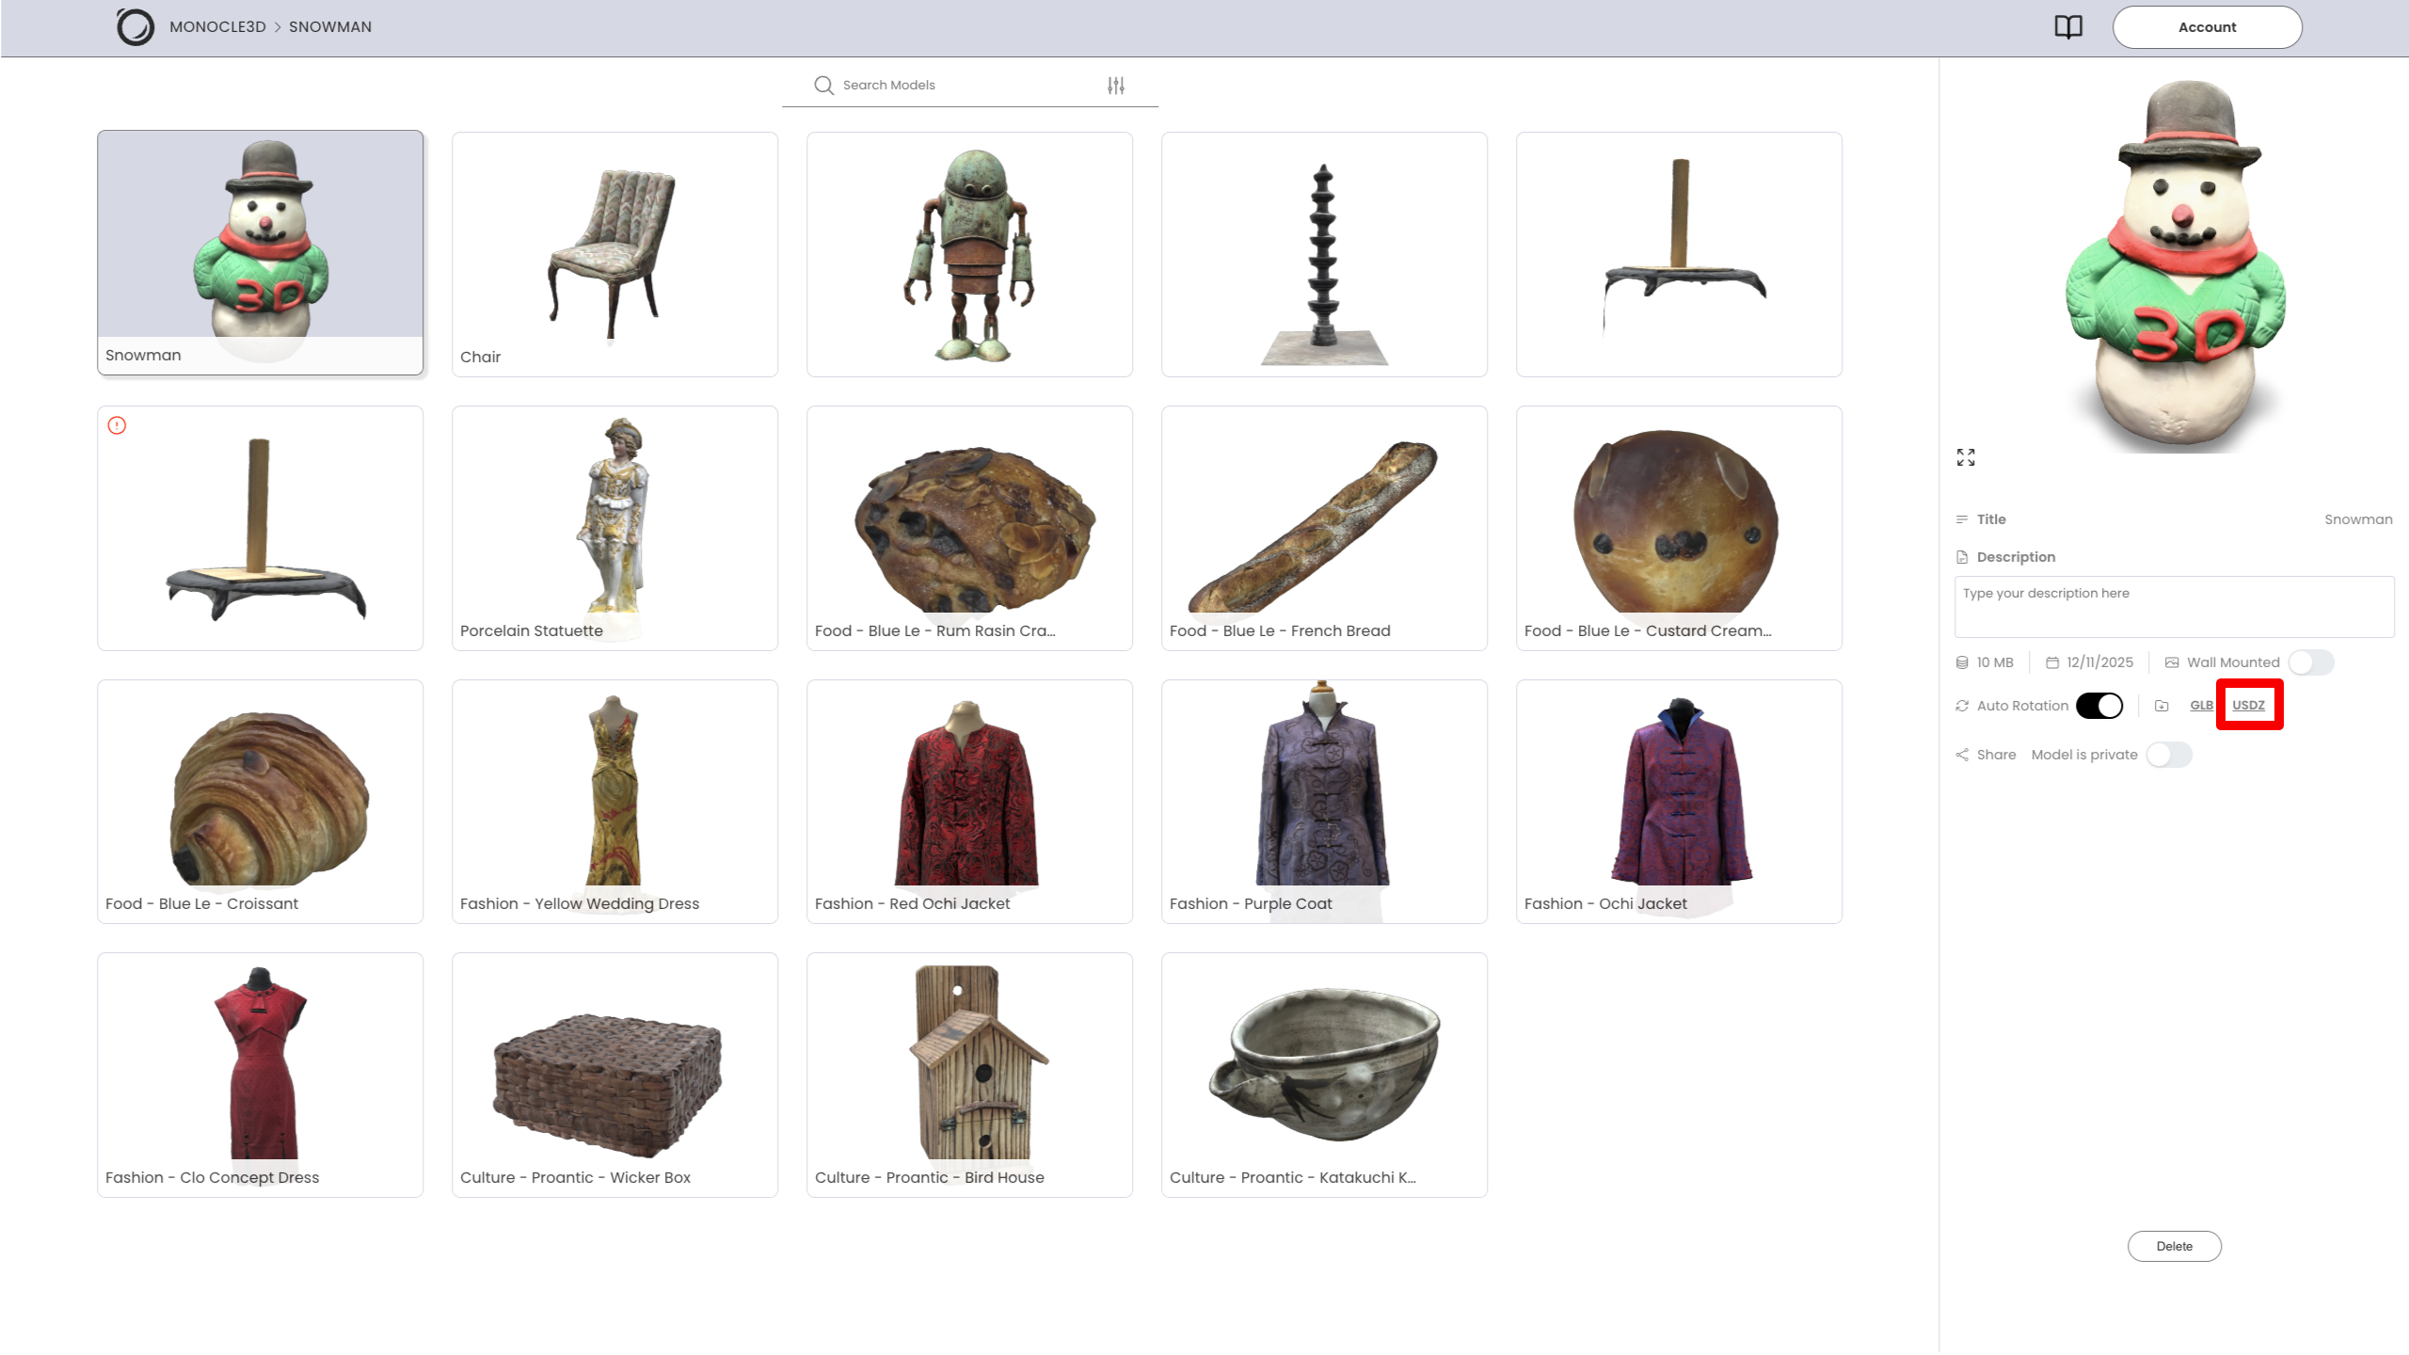Click the error warning icon on the failed model

pos(117,425)
